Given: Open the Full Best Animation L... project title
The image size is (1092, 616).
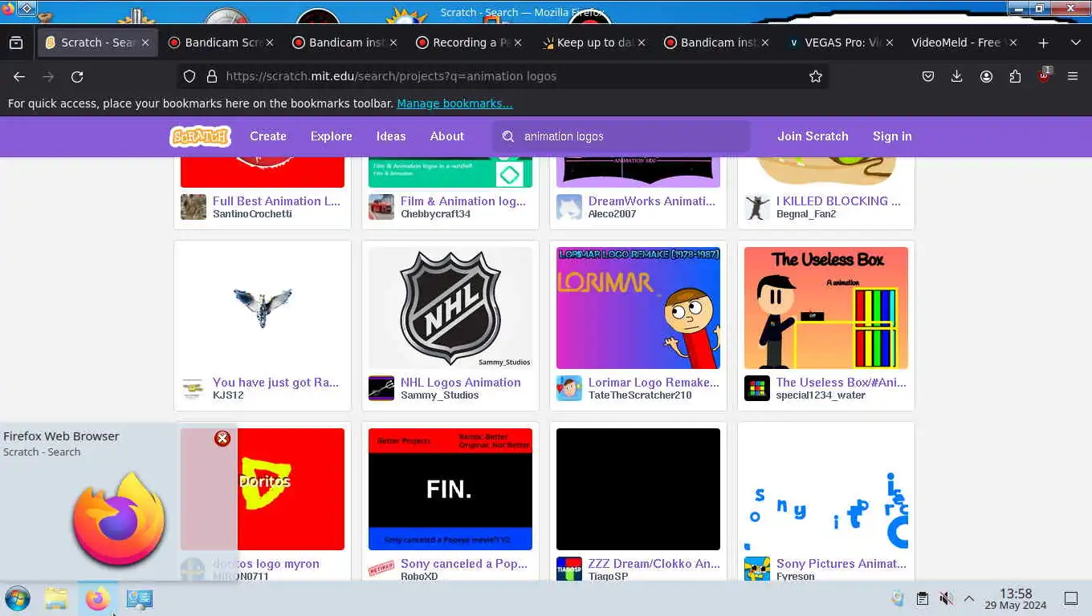Looking at the screenshot, I should tap(276, 201).
